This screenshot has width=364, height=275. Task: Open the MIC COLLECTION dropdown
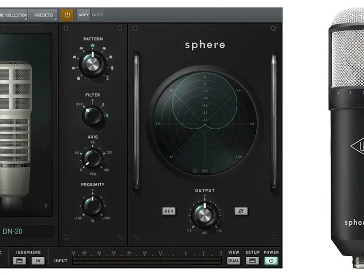coord(13,15)
